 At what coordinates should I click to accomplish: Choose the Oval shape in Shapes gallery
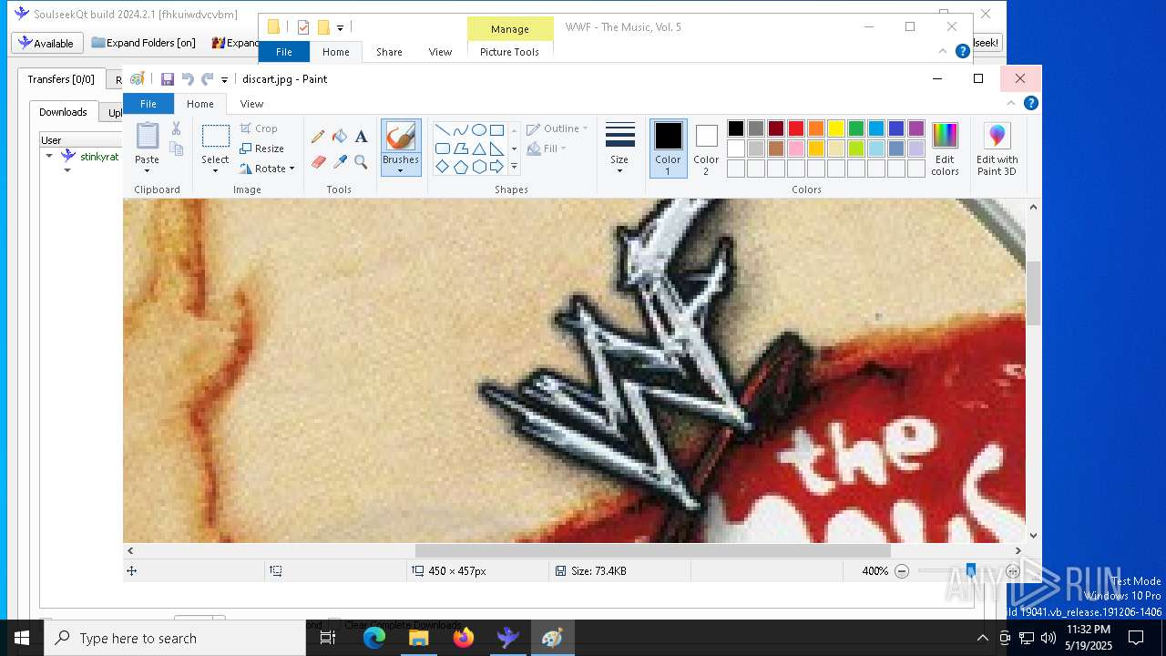click(478, 129)
